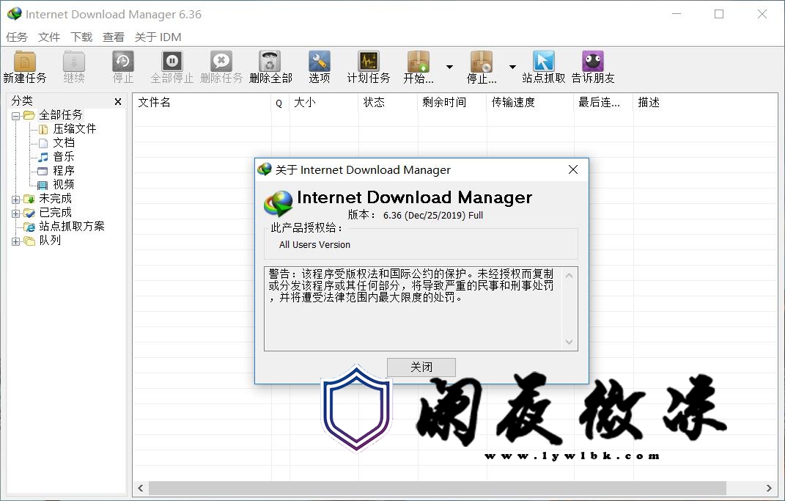Expand the 已完成 tree node
Viewport: 785px width, 501px height.
[x=16, y=213]
